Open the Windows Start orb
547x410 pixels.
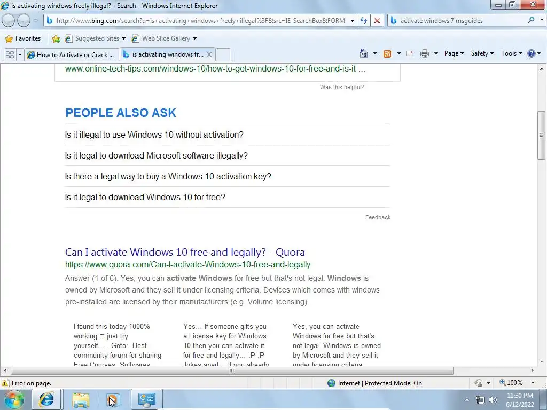pos(14,399)
